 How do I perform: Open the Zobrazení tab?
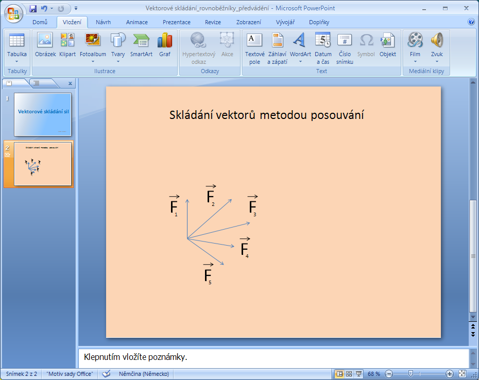249,22
